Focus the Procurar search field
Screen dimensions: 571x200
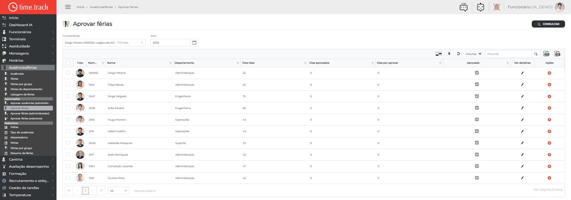[x=509, y=54]
